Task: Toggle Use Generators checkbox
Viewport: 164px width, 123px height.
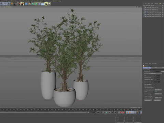Action: coord(155,86)
